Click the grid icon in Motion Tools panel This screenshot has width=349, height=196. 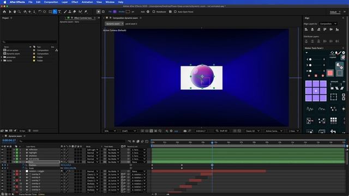click(333, 120)
